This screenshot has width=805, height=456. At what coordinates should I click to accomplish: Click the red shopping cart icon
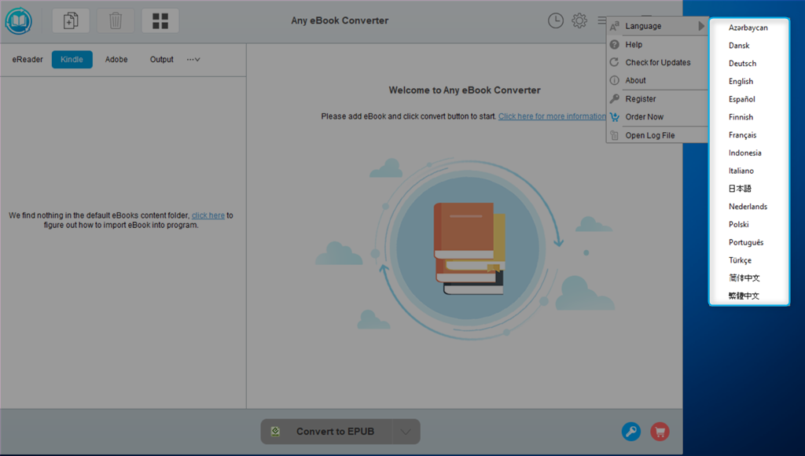click(x=660, y=432)
